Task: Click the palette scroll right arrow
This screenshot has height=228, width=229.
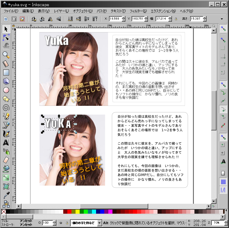Action: point(223,217)
